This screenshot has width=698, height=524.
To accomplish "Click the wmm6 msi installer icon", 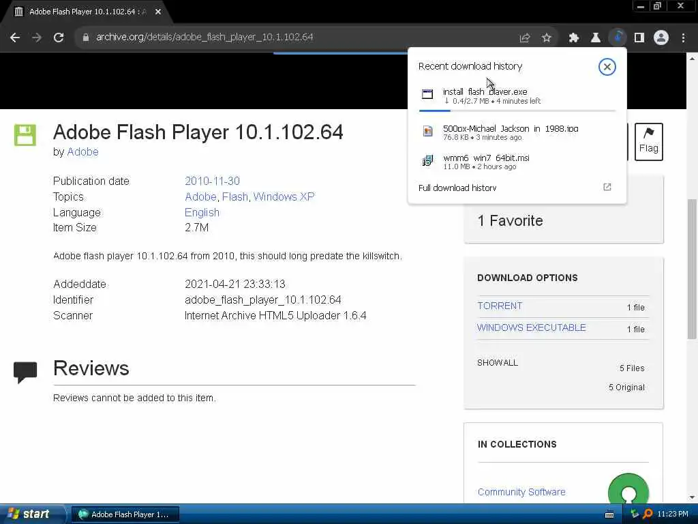I will [x=427, y=160].
